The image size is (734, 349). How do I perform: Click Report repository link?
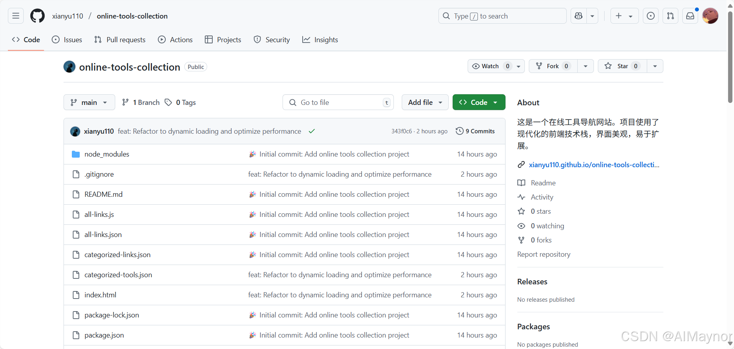pyautogui.click(x=544, y=254)
